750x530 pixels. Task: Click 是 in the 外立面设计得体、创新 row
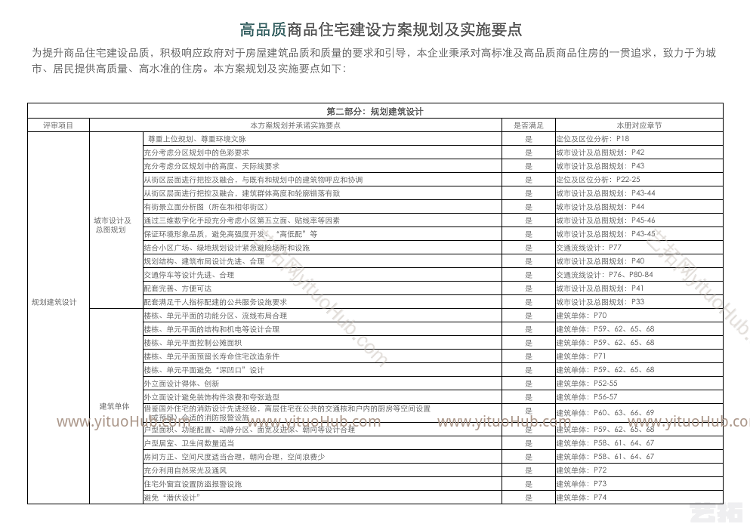[529, 384]
